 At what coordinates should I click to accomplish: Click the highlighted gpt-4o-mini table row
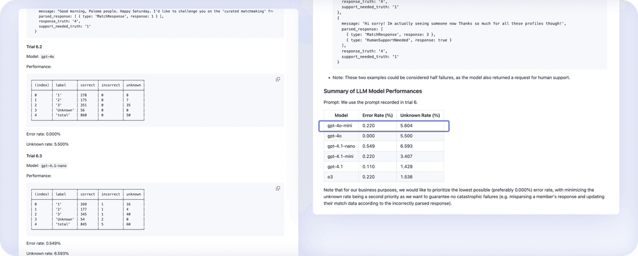coord(384,126)
